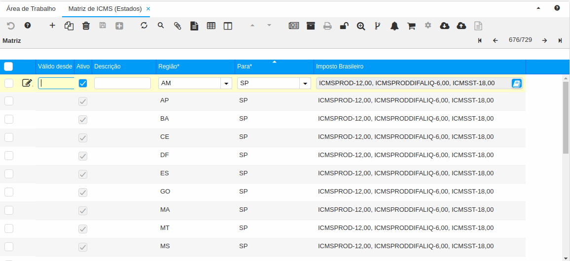Open attachments with the paperclip icon
Image resolution: width=570 pixels, height=261 pixels.
click(178, 26)
